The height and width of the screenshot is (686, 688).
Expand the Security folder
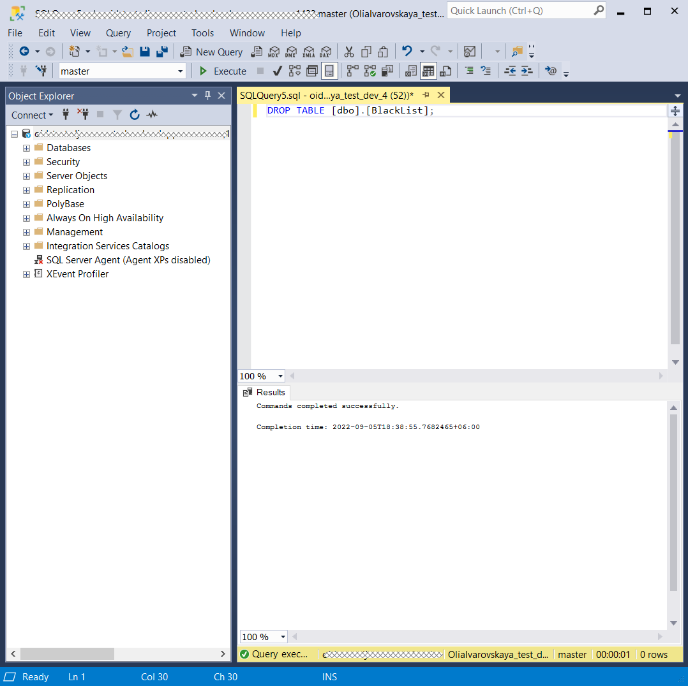[x=26, y=162]
